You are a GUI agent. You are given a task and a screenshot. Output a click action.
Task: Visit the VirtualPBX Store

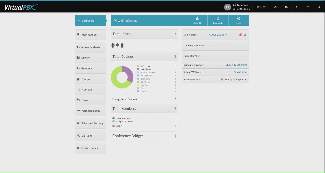point(241,72)
